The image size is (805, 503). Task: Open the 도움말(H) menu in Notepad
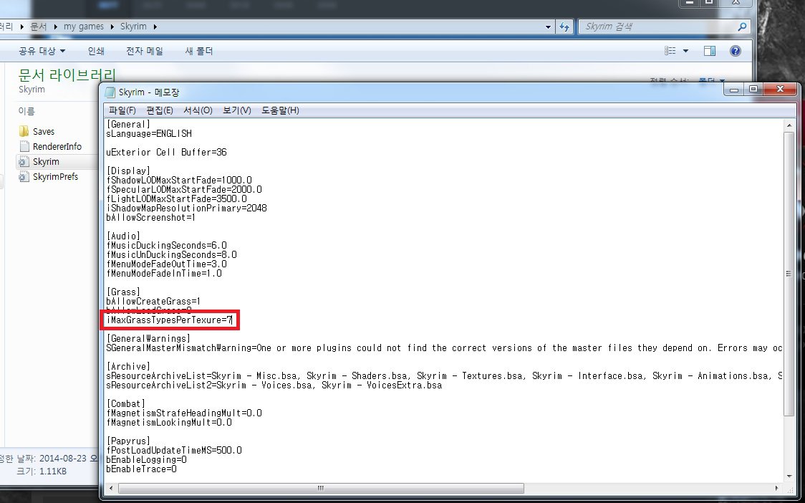(280, 110)
